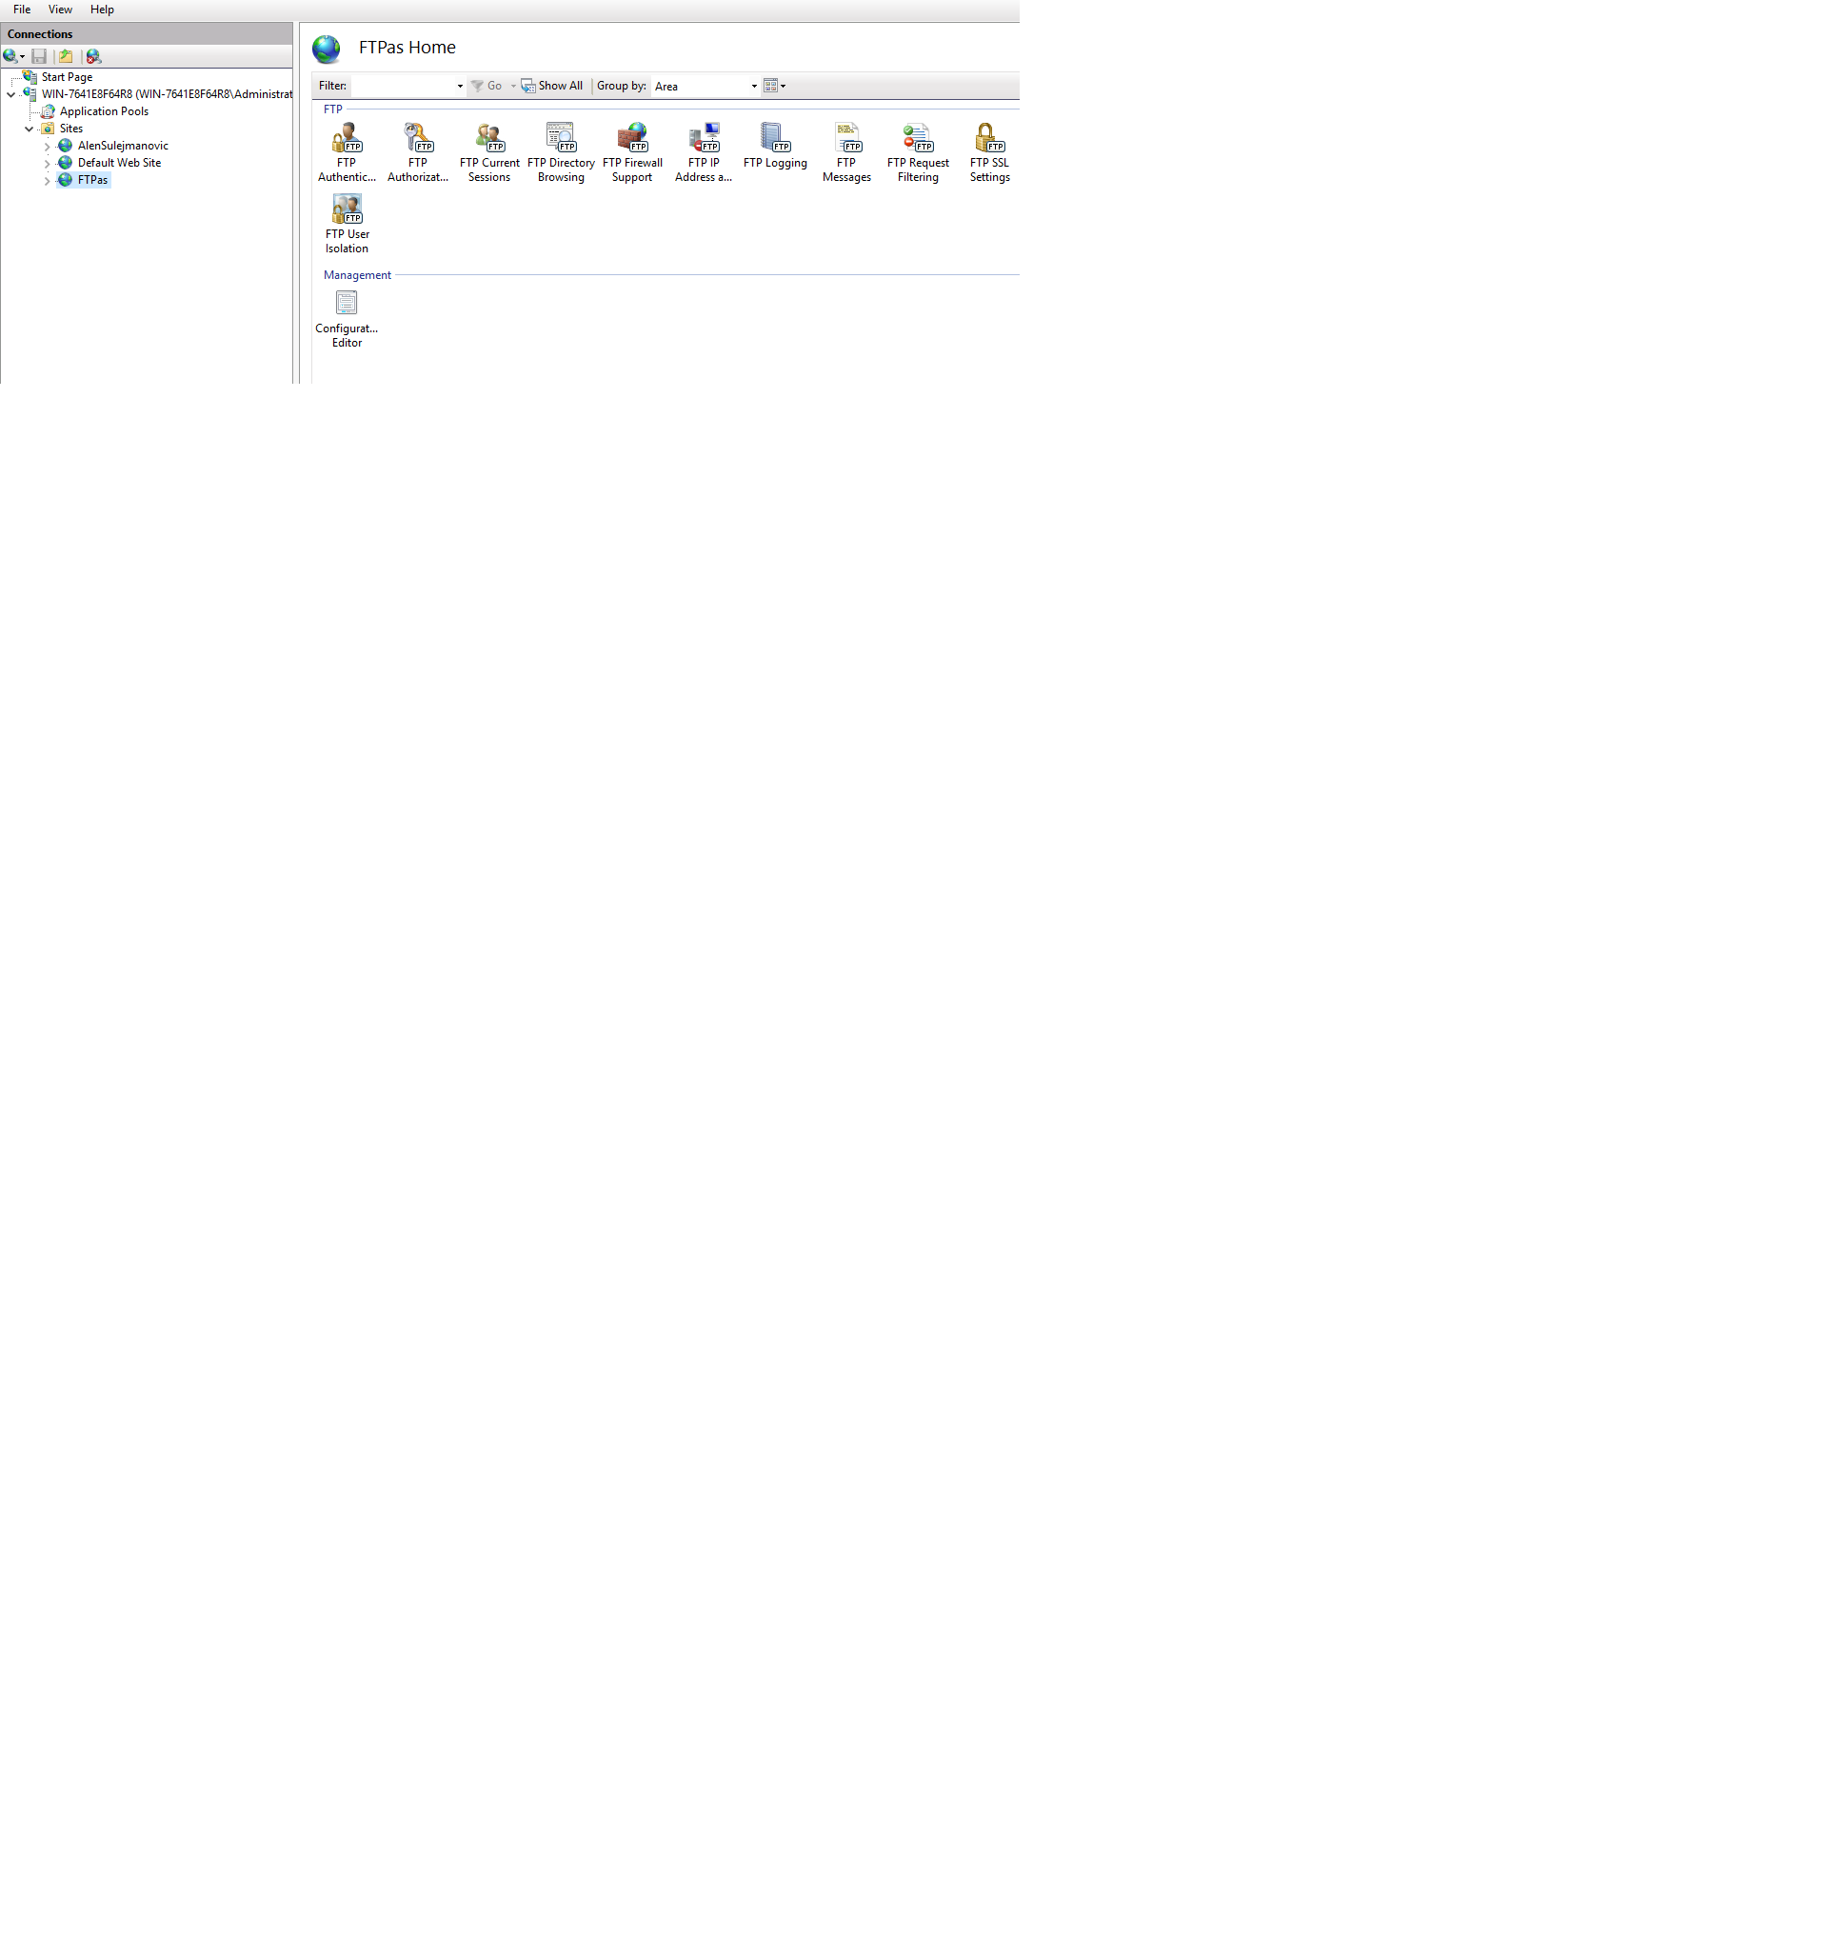The width and height of the screenshot is (1828, 1950).
Task: Click the create new connection globe icon in Connections toolbar
Action: tap(10, 56)
